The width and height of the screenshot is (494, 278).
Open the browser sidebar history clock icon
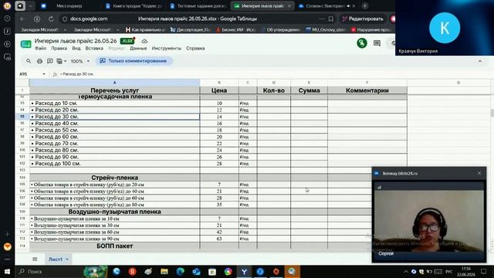click(x=7, y=19)
